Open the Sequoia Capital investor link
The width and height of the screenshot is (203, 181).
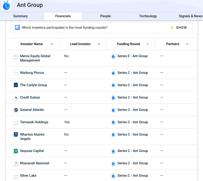(x=32, y=151)
